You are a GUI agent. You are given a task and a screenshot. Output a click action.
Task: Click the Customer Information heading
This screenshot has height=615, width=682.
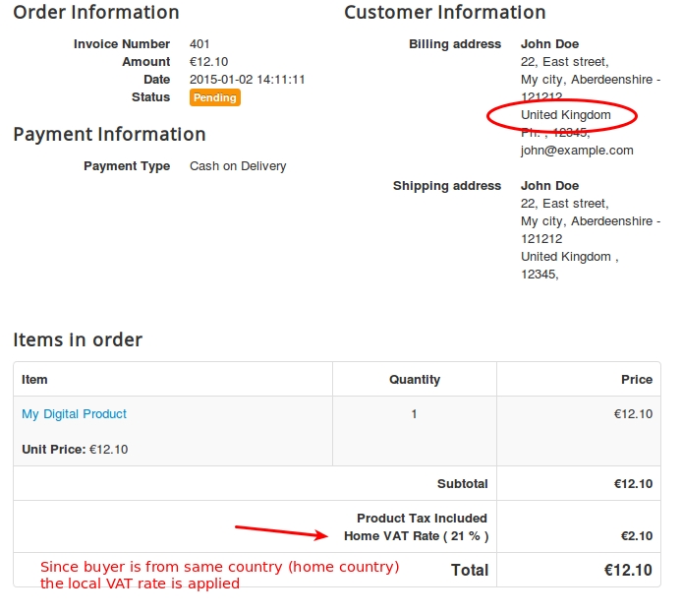coord(444,13)
